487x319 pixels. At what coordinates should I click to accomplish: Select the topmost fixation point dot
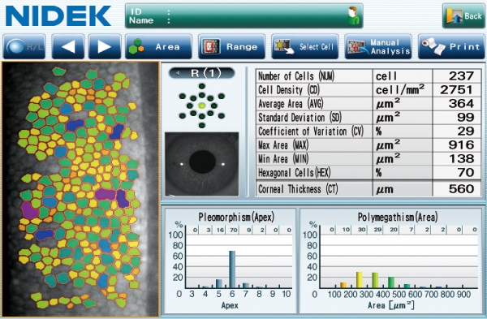pyautogui.click(x=202, y=86)
